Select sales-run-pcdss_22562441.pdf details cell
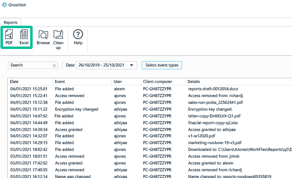This screenshot has width=292, height=178. tap(216, 102)
